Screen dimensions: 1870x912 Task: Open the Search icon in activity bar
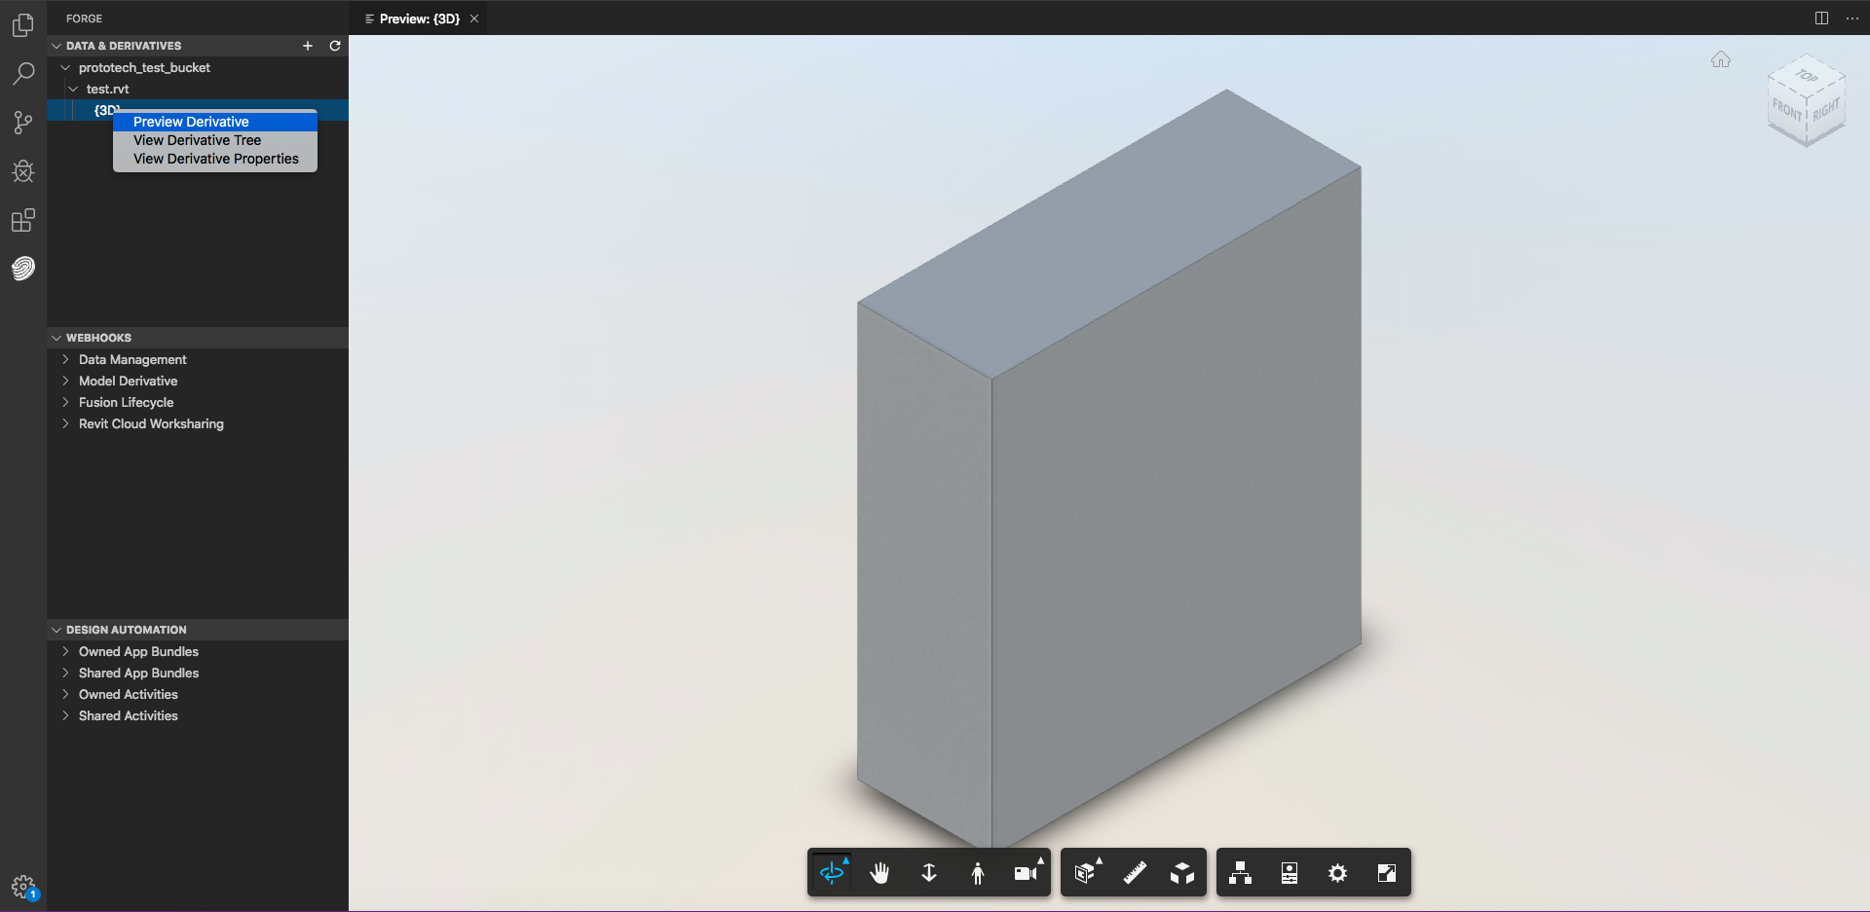23,74
